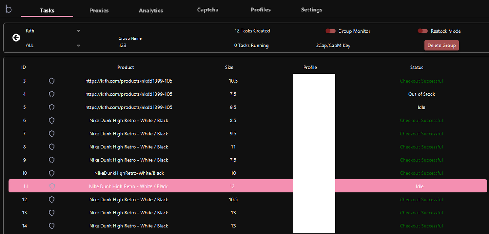
Task: Click Checkout Successful status on task 3
Action: tap(421, 81)
